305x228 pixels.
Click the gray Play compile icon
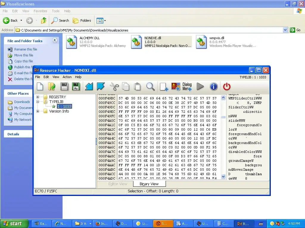coord(200,86)
